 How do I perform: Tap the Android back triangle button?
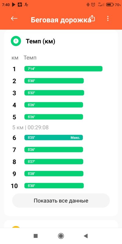[86, 236]
